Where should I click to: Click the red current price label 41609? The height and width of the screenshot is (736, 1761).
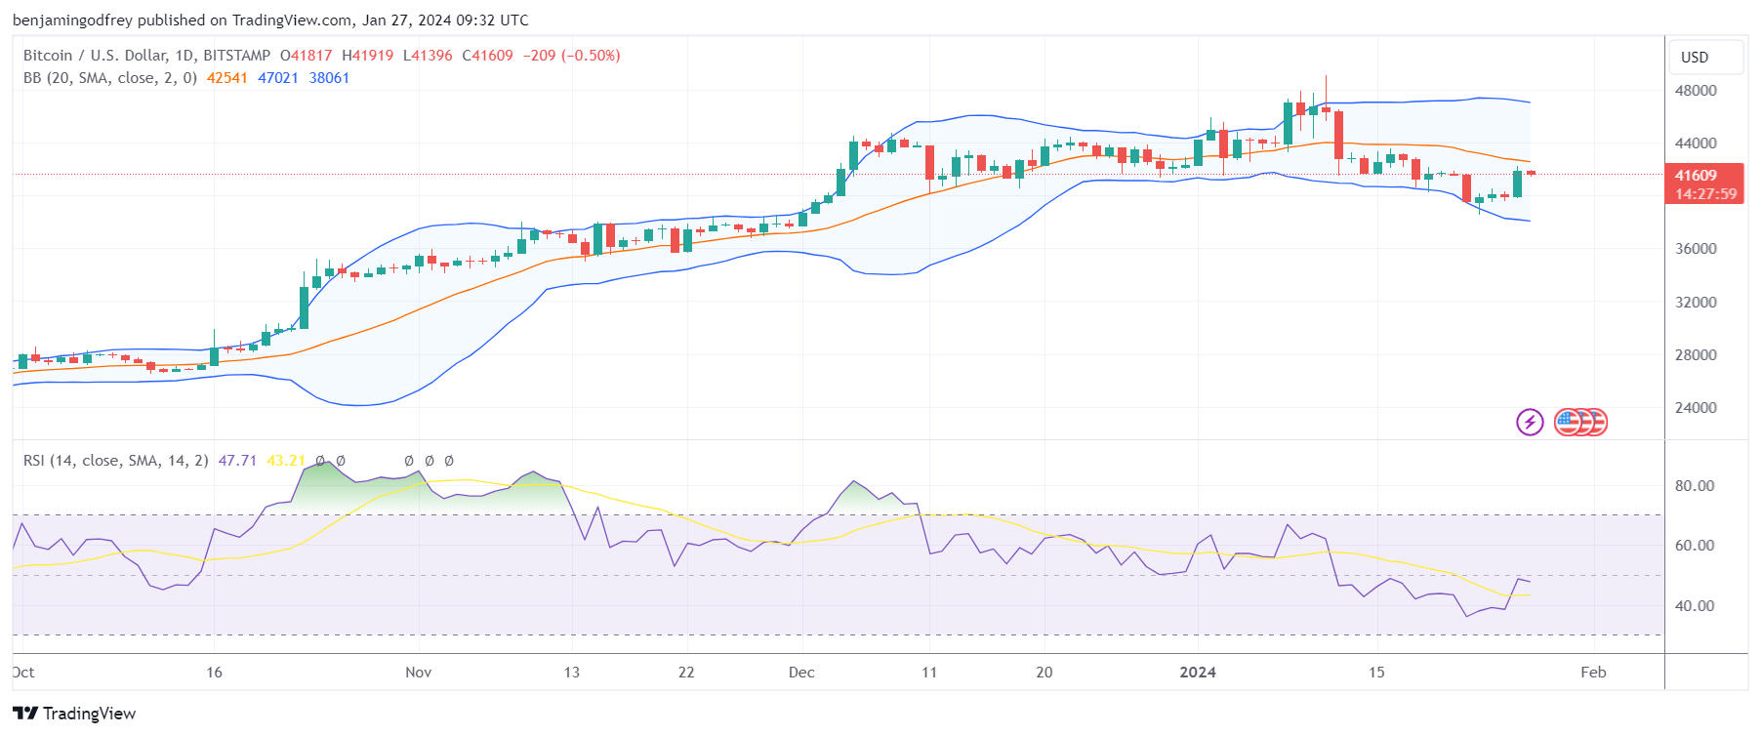click(x=1696, y=176)
